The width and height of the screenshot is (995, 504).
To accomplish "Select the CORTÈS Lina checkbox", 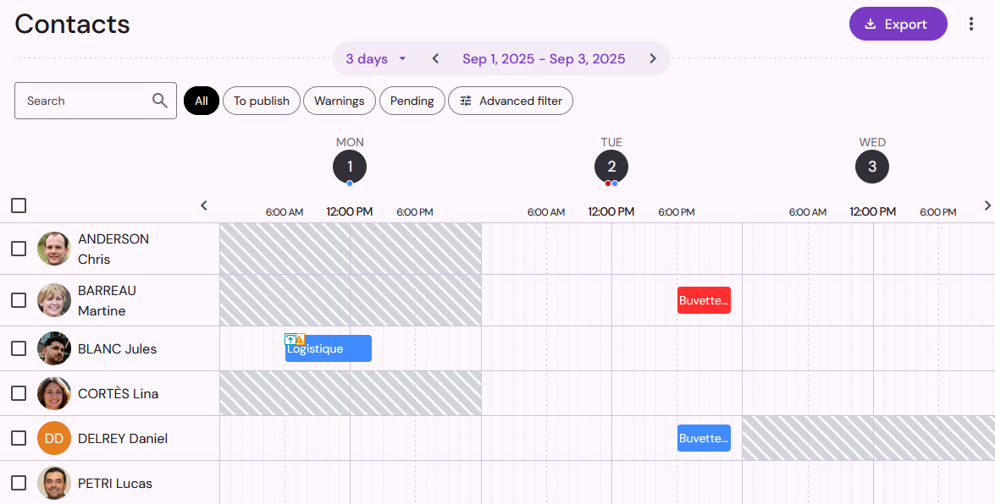I will (x=19, y=393).
